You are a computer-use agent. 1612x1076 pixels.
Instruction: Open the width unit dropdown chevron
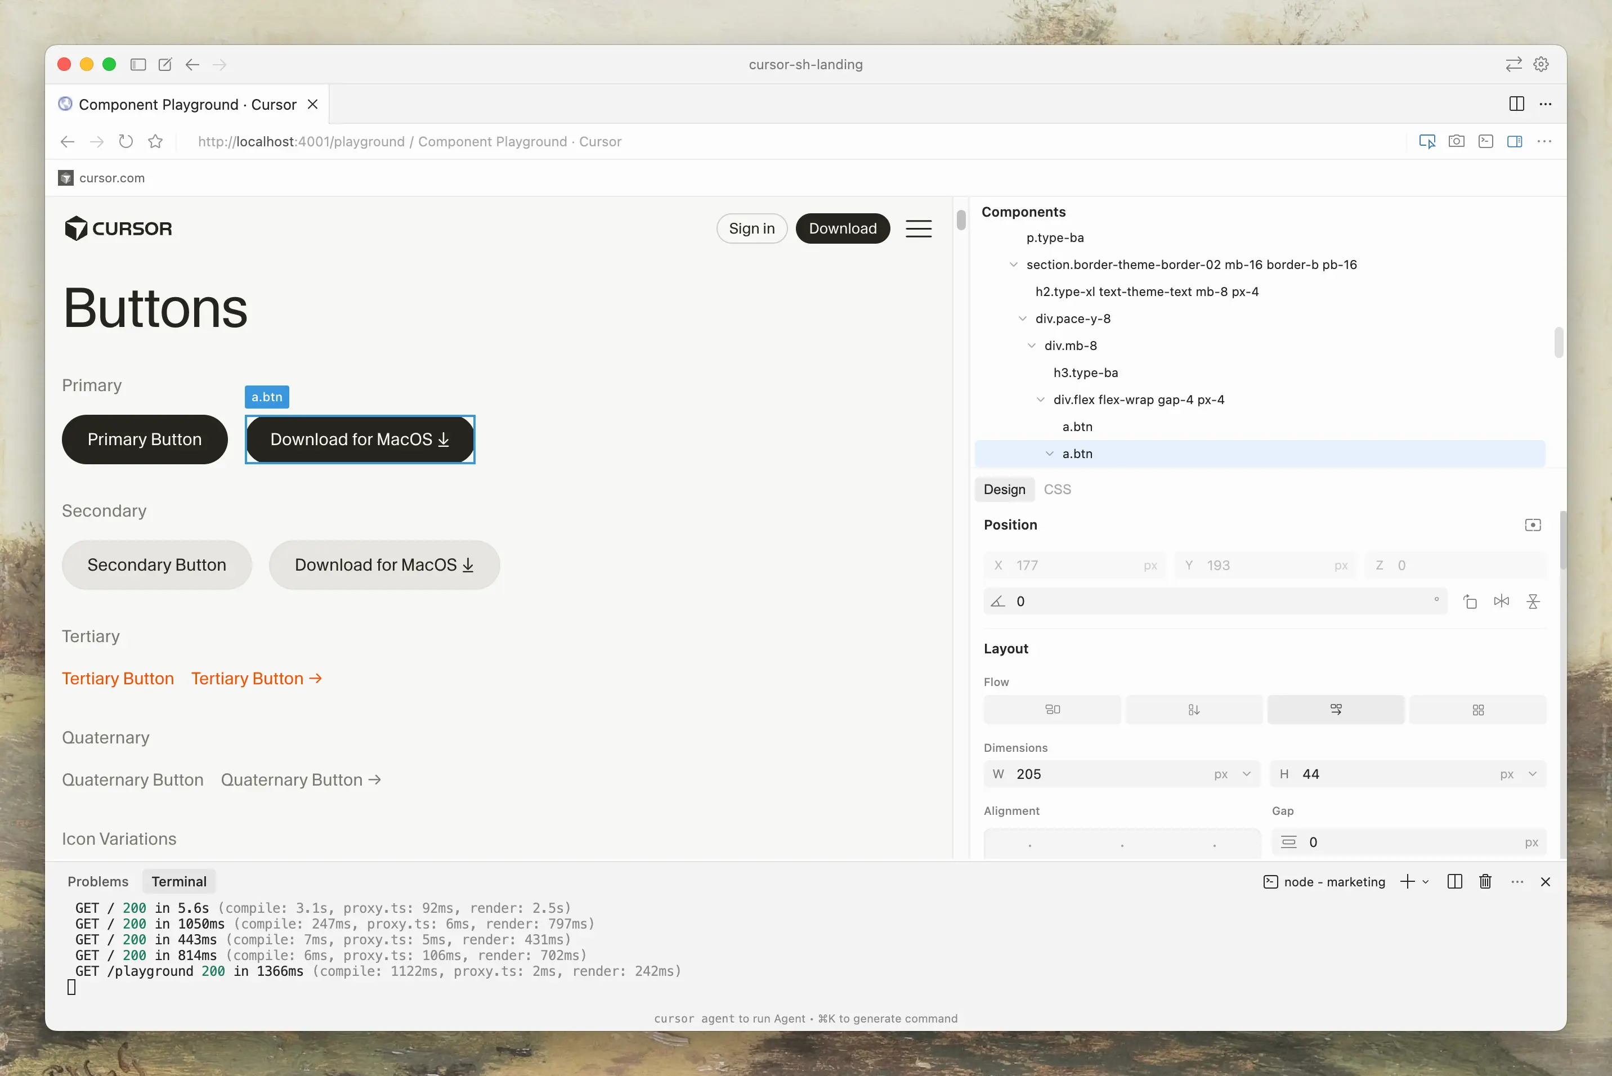pos(1246,774)
